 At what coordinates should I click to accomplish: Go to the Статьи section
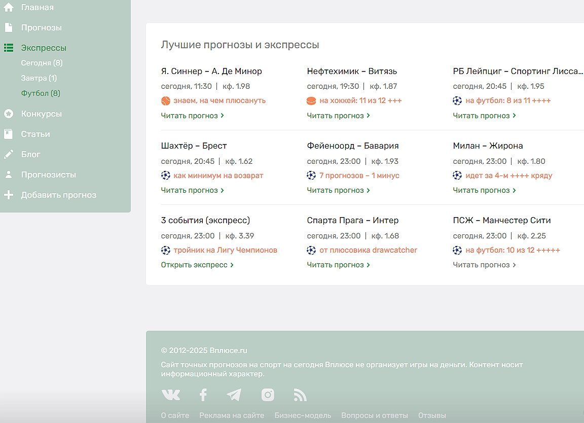pos(35,134)
